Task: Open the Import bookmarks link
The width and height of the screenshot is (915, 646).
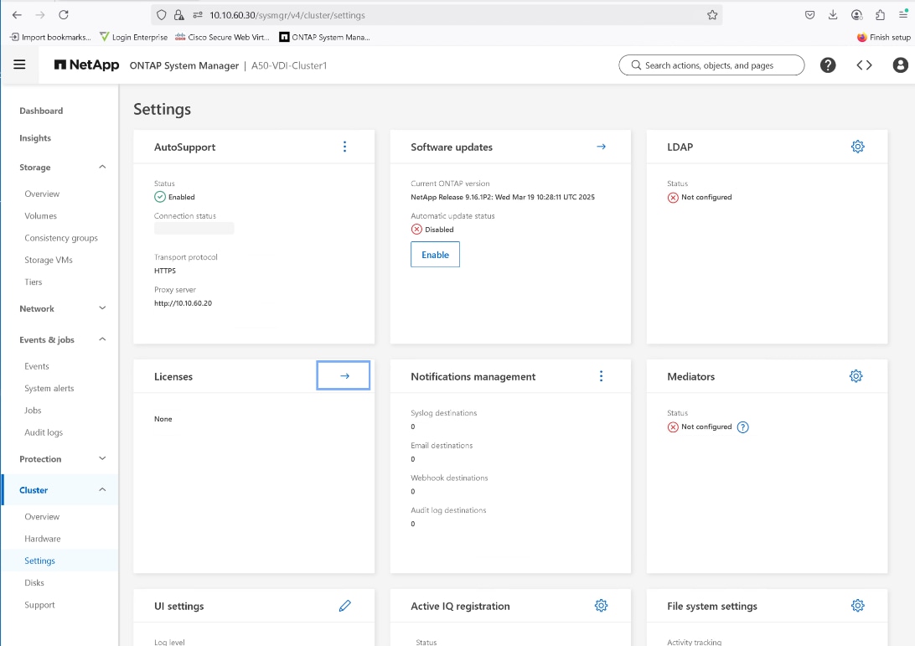Action: click(x=50, y=37)
